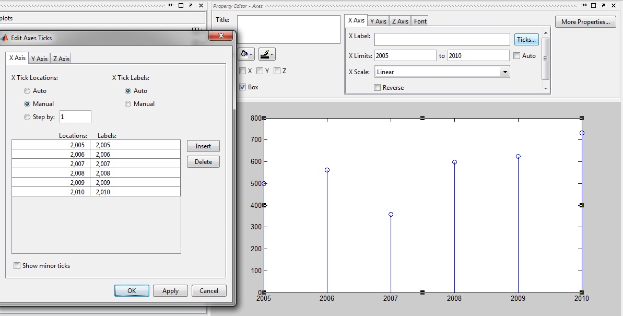
Task: Open the line color dropdown arrow
Action: pos(272,54)
